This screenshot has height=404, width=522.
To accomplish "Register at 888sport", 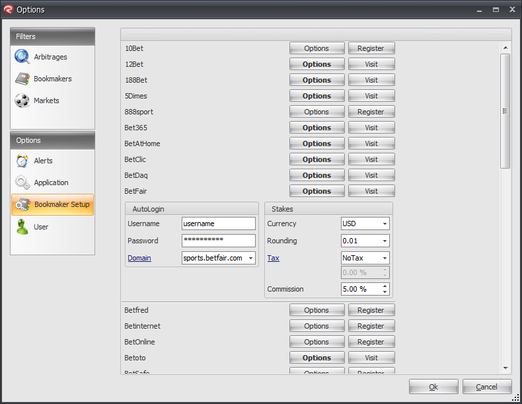I will click(371, 112).
